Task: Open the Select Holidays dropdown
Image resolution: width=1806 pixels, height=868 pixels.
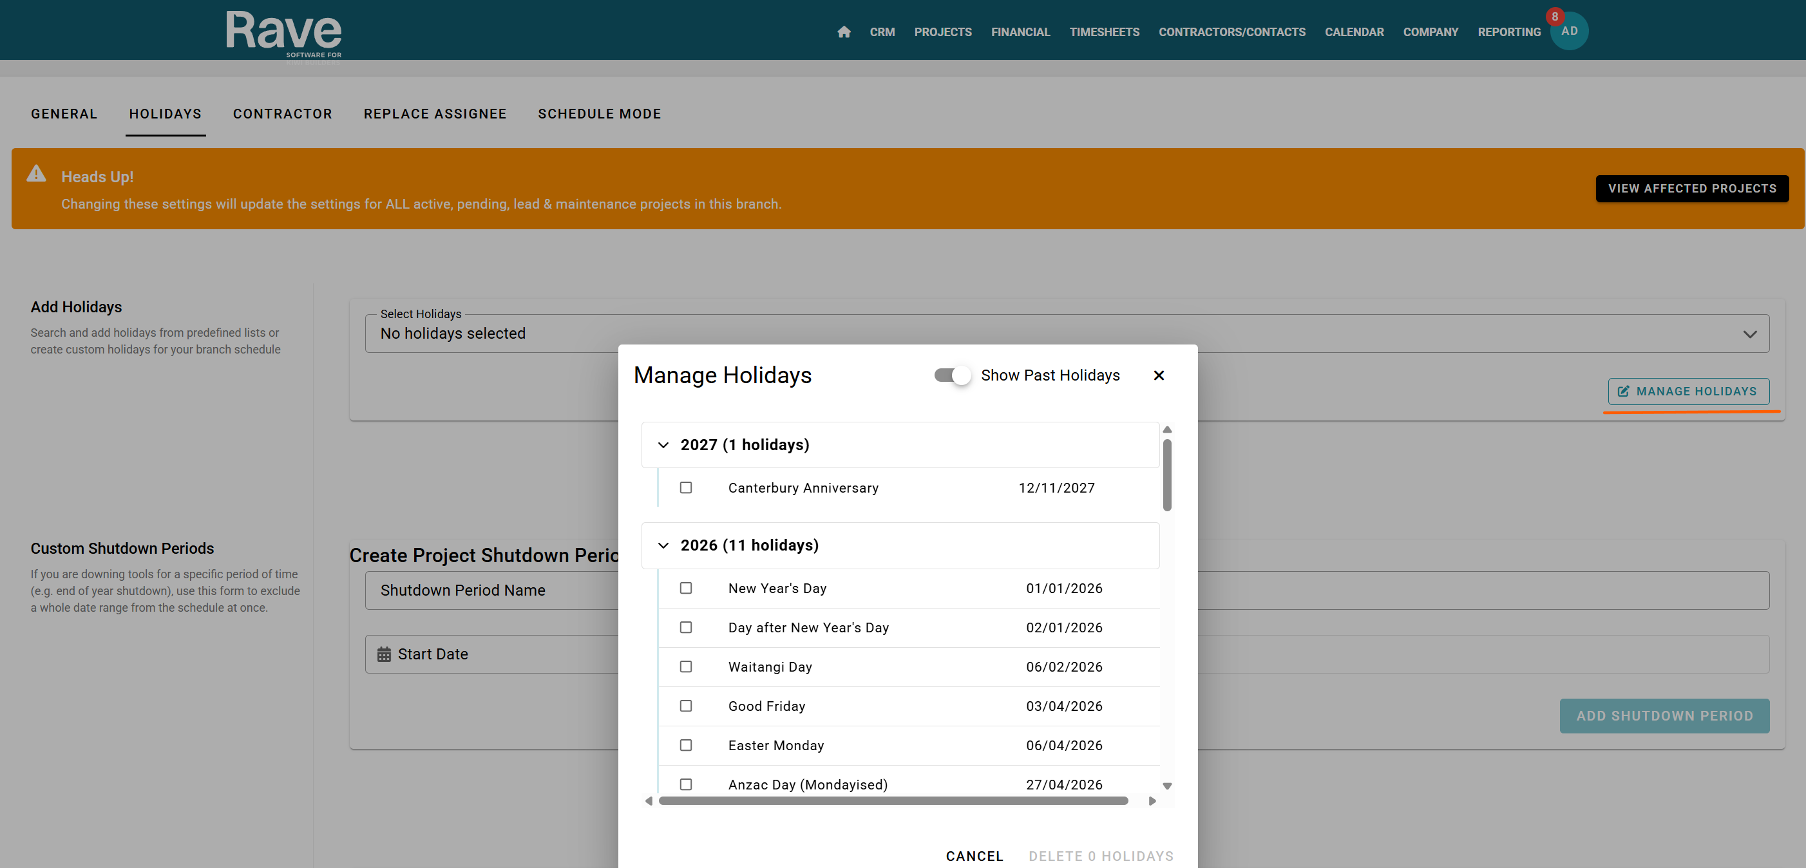Action: coord(1749,334)
